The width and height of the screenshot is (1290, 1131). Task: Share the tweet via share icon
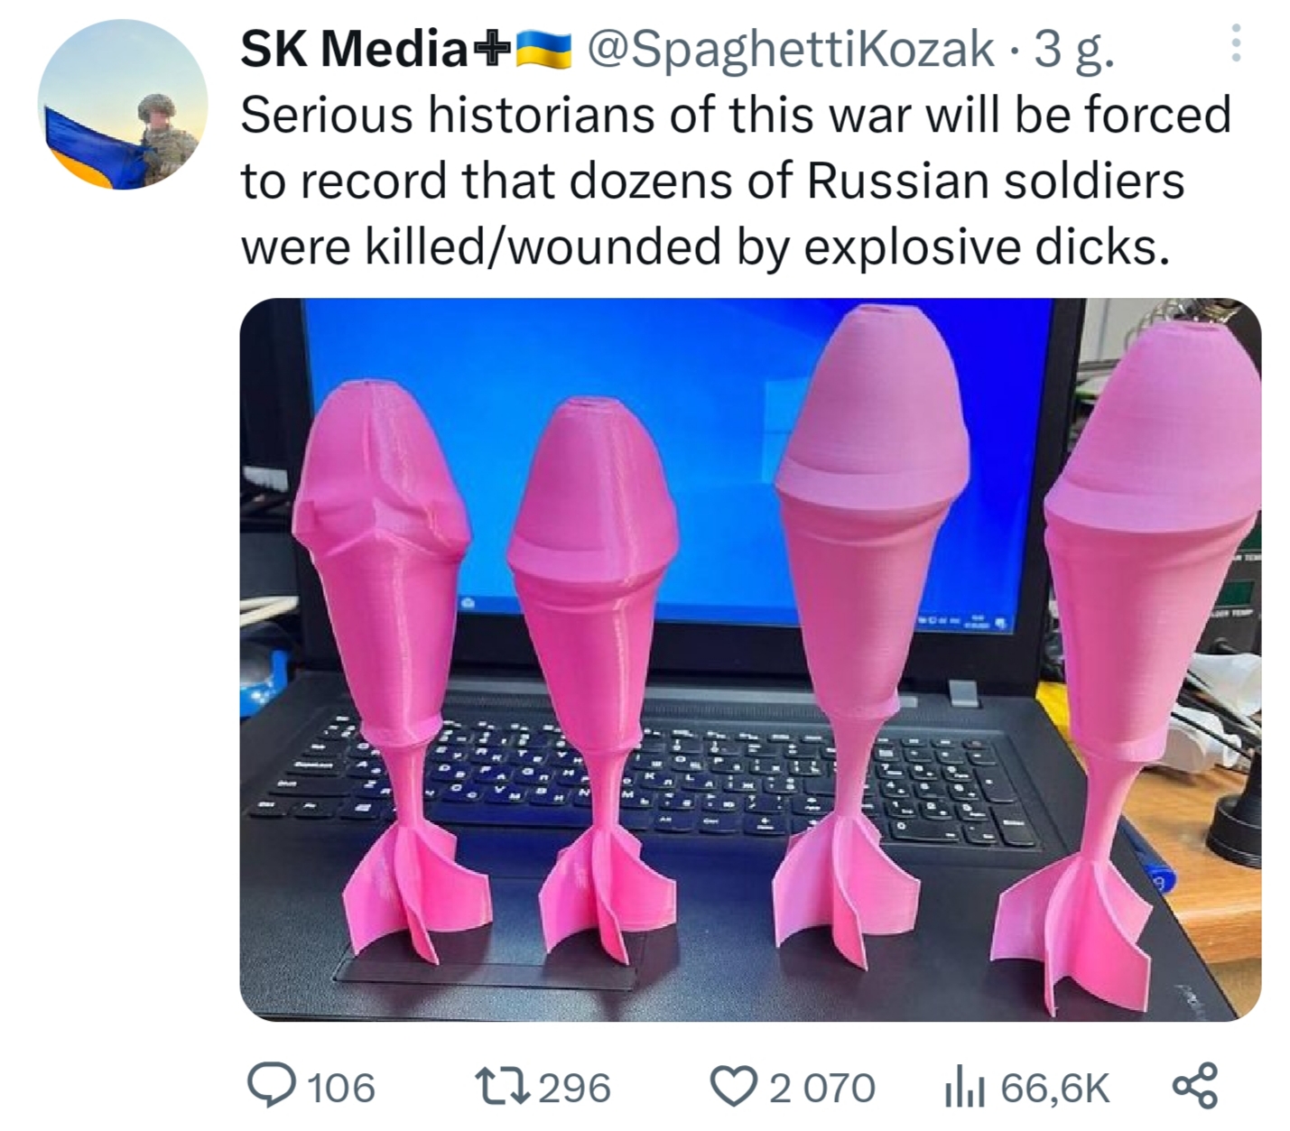1194,1086
